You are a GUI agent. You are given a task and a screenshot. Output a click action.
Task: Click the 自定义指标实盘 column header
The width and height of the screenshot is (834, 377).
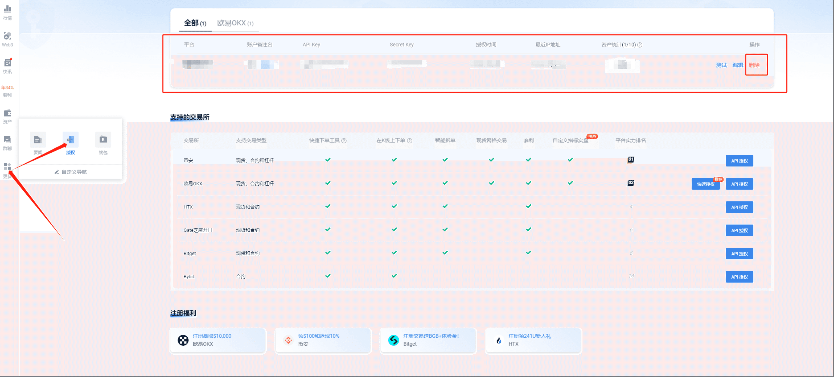570,140
